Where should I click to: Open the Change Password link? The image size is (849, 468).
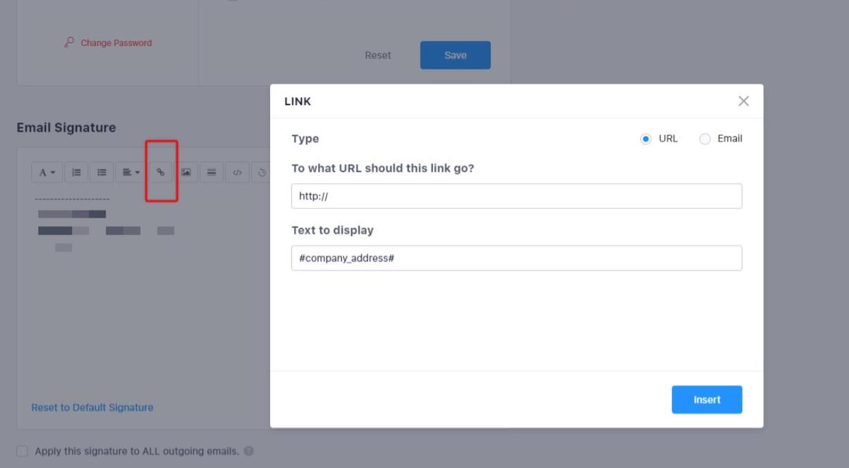(x=116, y=43)
